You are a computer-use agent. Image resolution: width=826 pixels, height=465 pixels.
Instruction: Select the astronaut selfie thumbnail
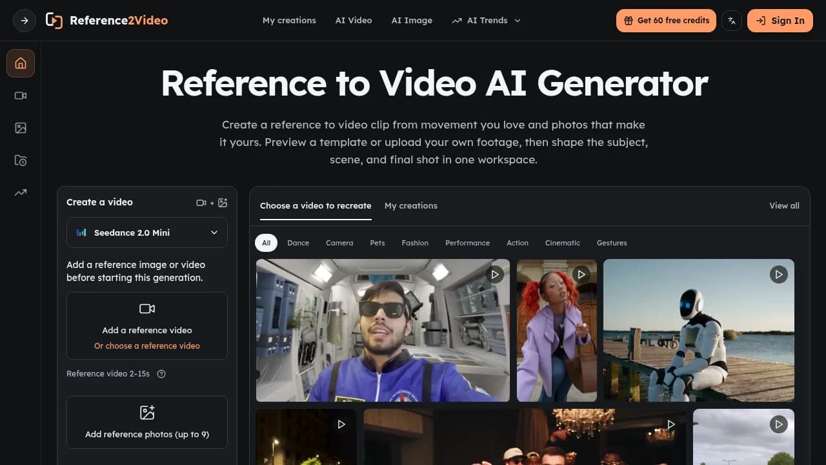click(383, 331)
